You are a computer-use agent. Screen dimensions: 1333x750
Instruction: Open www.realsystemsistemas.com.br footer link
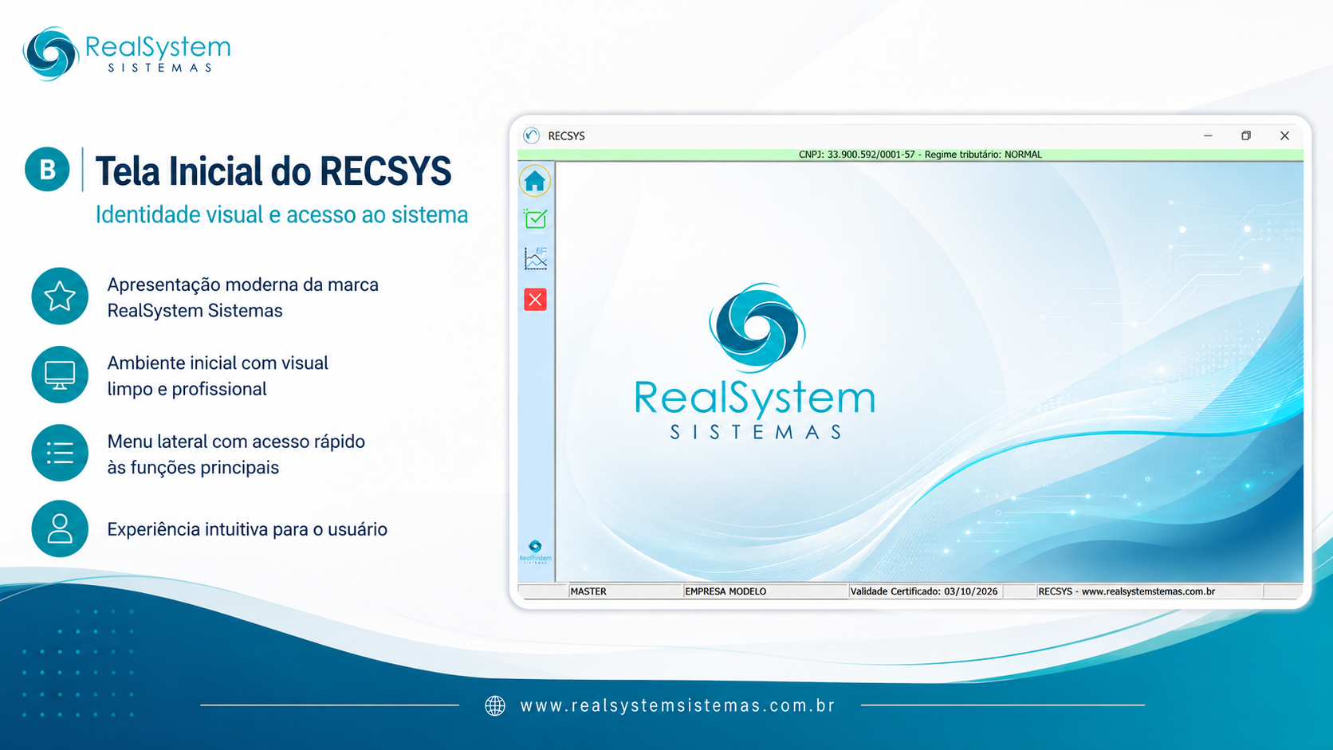678,705
